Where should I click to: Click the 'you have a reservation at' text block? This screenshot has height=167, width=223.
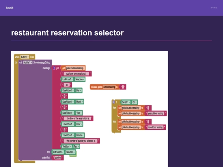coord(76,74)
